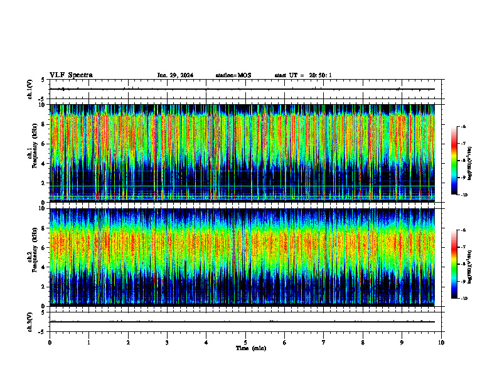Click time axis tick label "6"
This screenshot has width=497, height=384.
[x=285, y=343]
